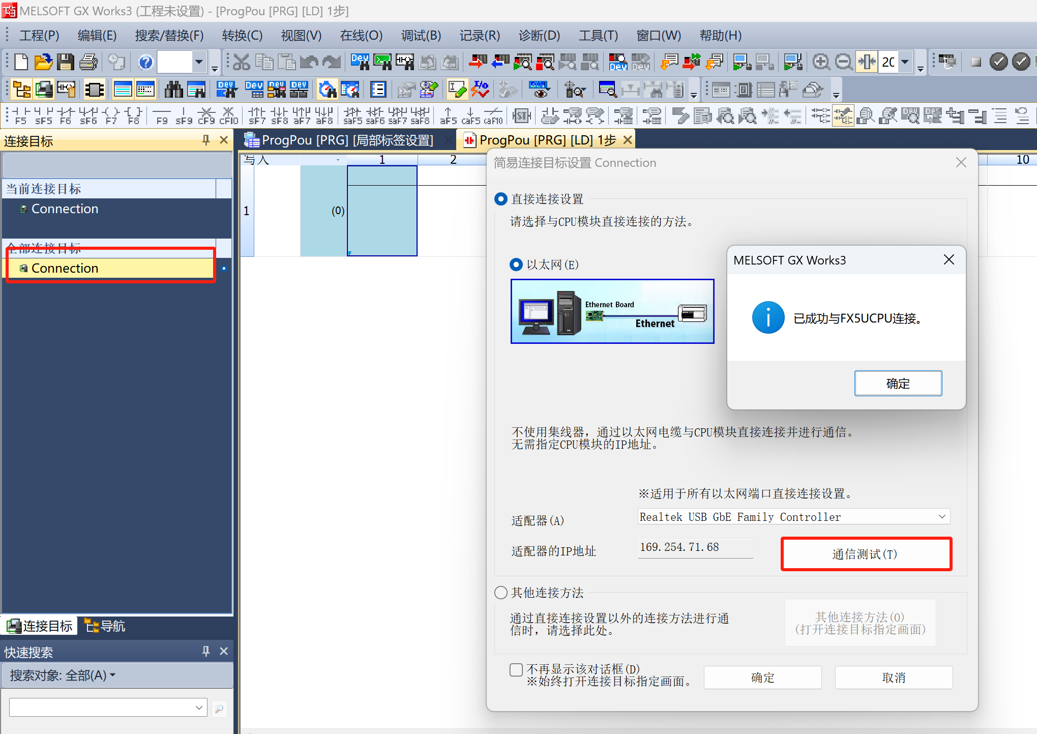Click 取消 in the Connection dialog
Screen dimensions: 1037x734
click(894, 678)
